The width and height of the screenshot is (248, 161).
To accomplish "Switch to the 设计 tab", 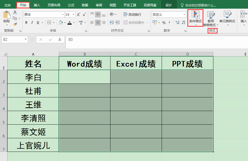I will (168, 5).
